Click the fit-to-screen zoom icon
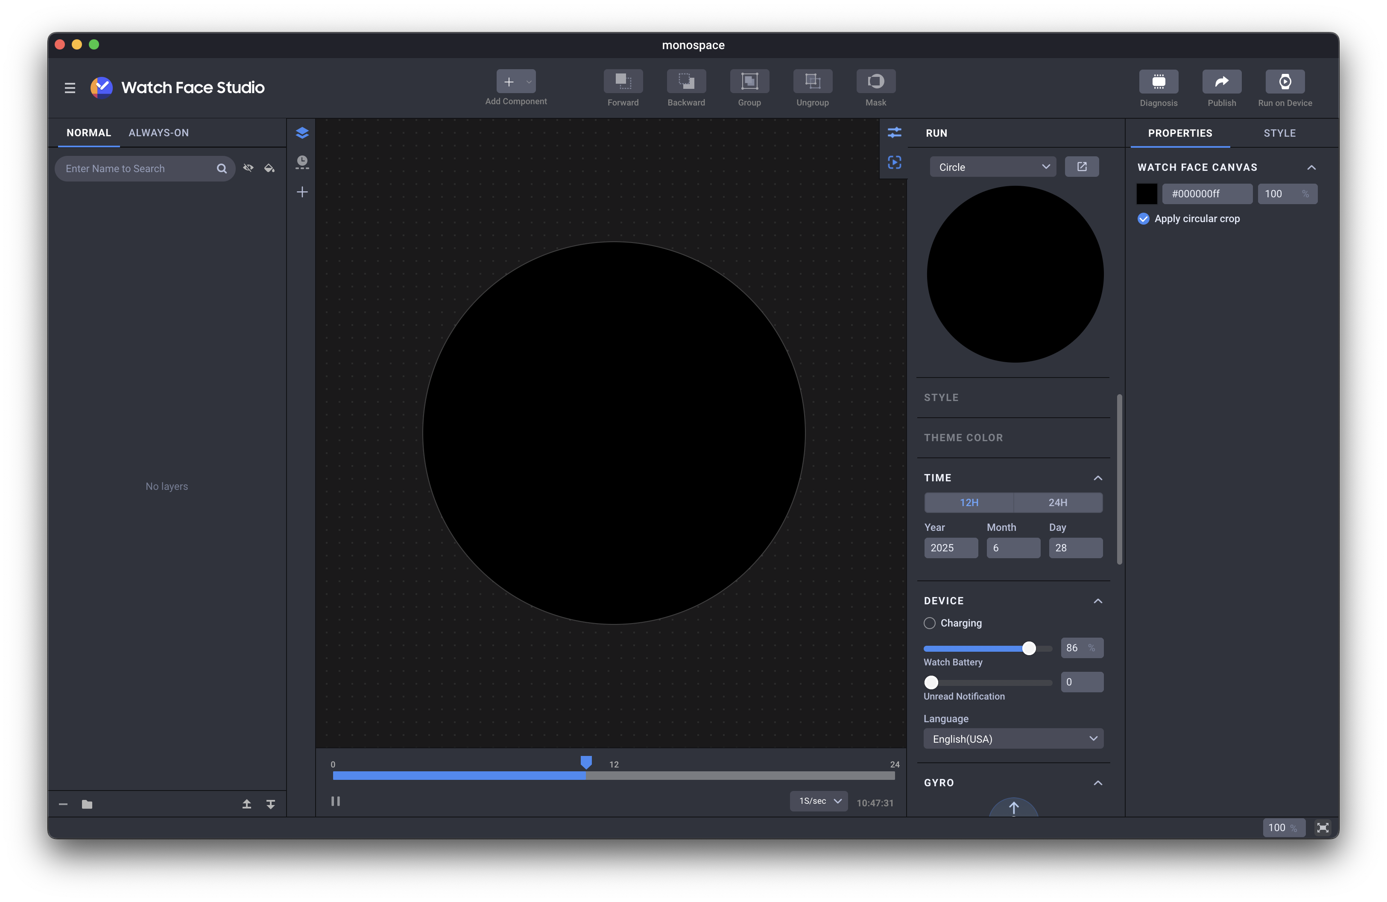The image size is (1387, 902). 1323,827
